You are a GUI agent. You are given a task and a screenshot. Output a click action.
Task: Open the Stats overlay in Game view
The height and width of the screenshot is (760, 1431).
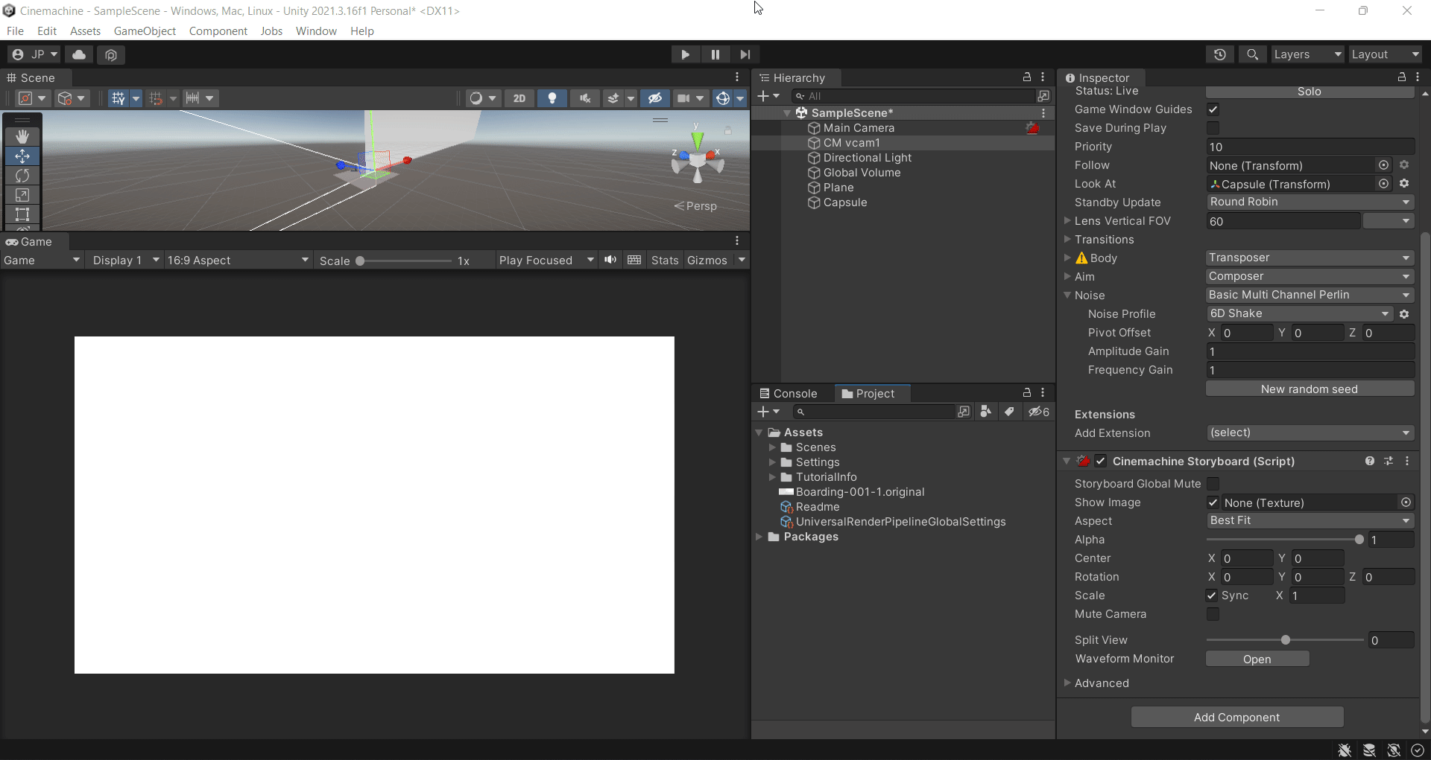tap(664, 260)
